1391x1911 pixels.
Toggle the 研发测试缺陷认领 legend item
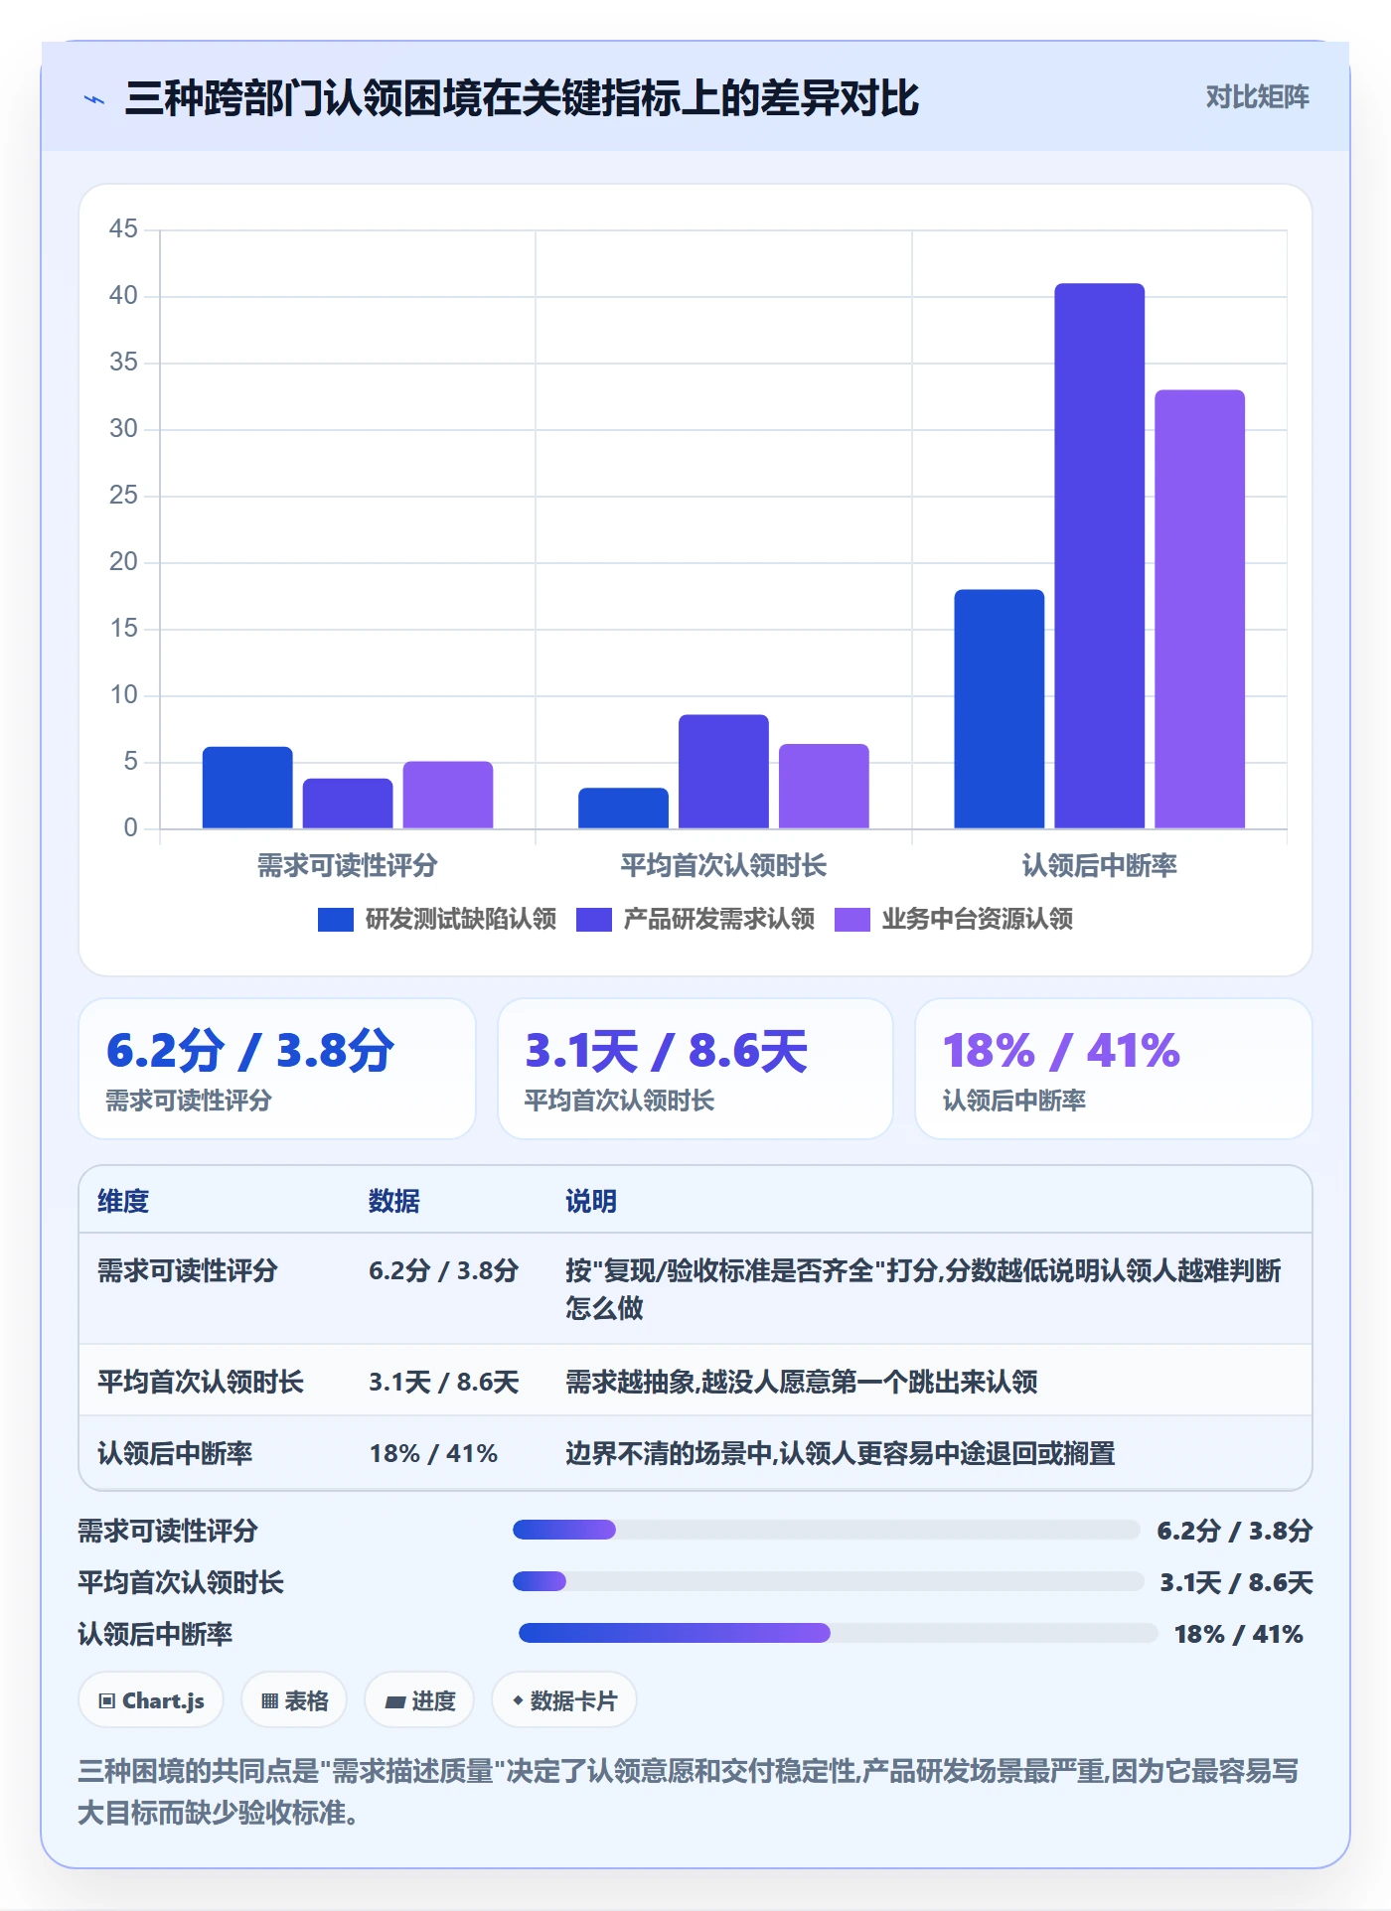click(437, 919)
